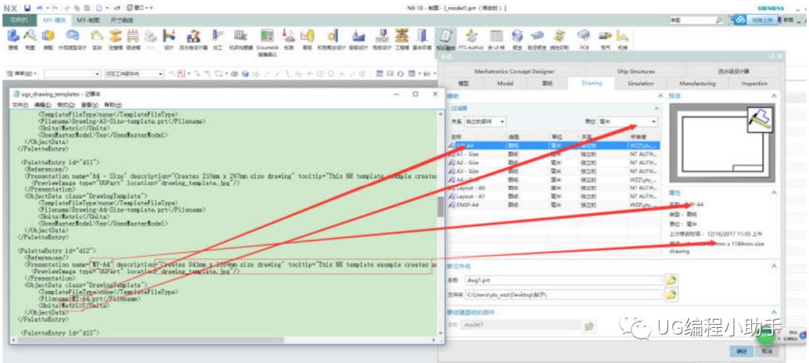Click the Undo arrow in the quick access bar
The width and height of the screenshot is (809, 363).
pos(39,7)
